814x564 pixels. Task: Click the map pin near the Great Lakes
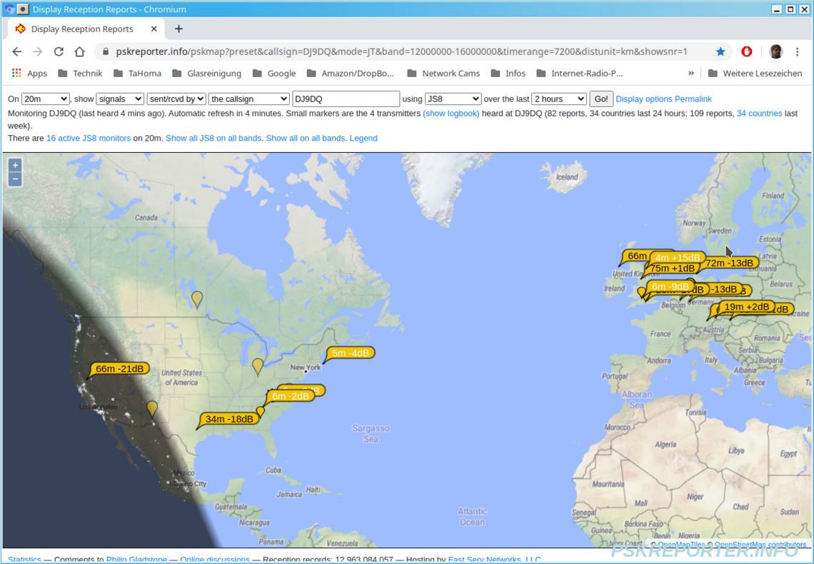(258, 366)
